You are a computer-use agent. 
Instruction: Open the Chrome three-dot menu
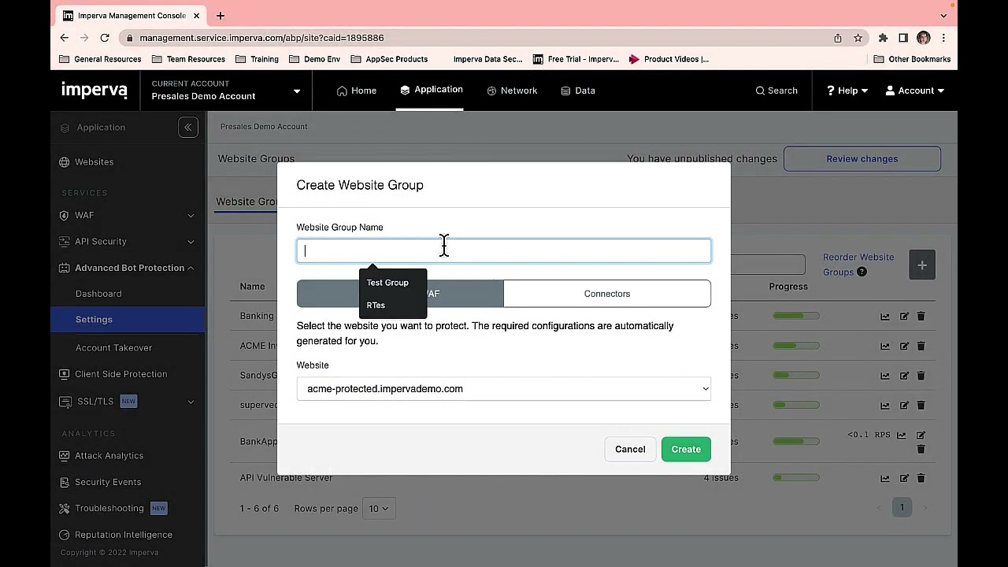coord(943,38)
